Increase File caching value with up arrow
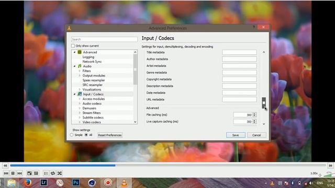This screenshot has height=188, width=335. point(254,114)
